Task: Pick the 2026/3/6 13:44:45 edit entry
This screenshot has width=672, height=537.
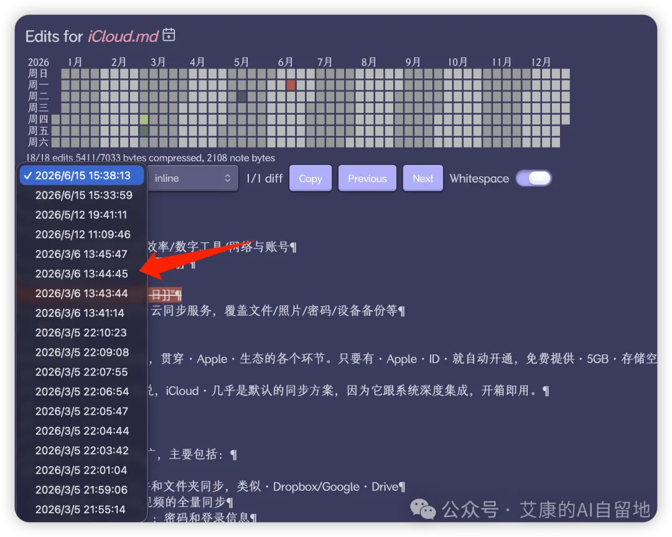Action: tap(82, 274)
